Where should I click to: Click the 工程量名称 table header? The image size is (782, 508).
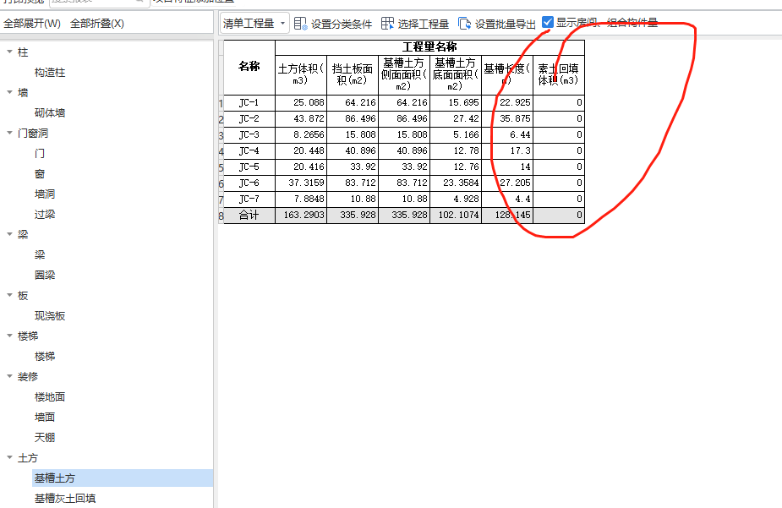tap(429, 47)
